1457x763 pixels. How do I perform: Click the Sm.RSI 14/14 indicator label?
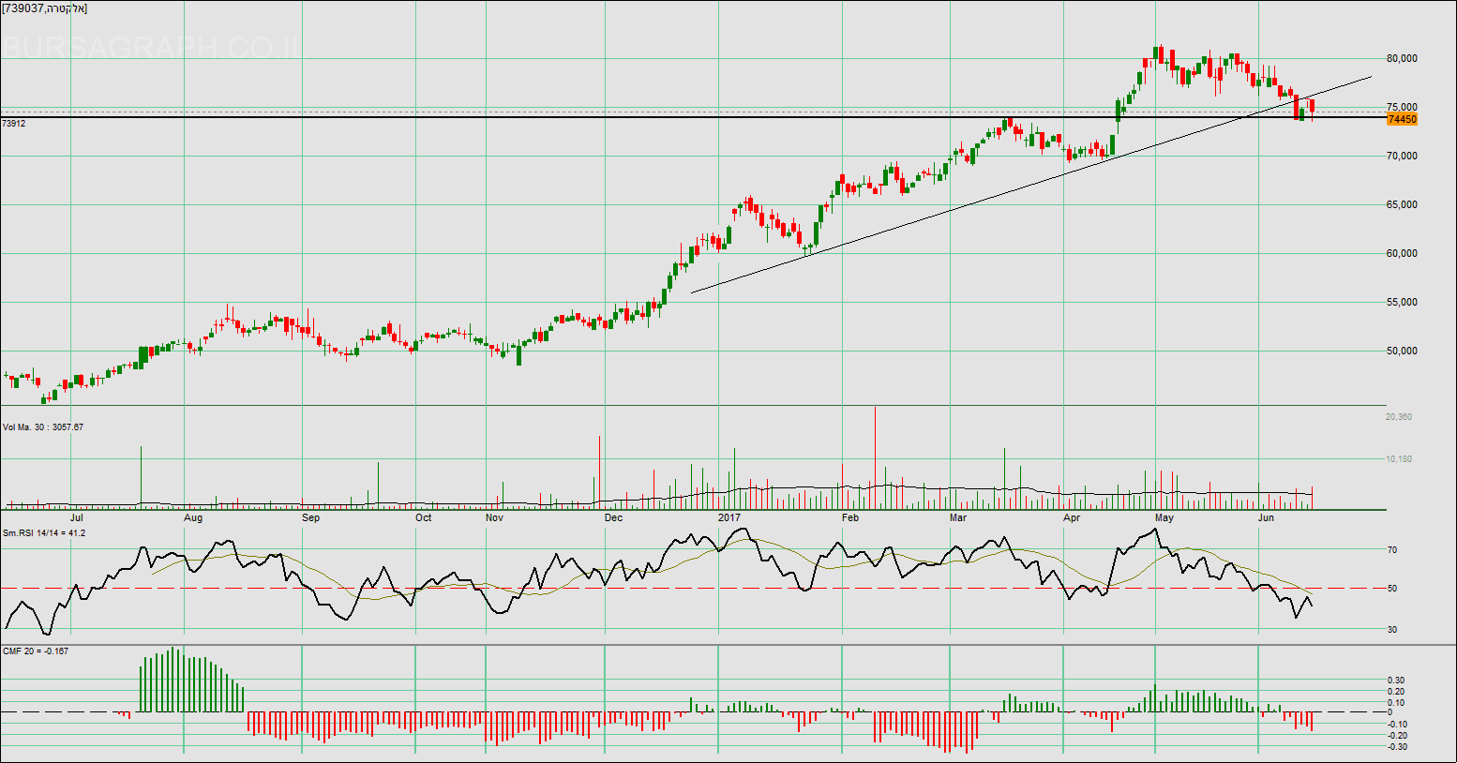(44, 533)
